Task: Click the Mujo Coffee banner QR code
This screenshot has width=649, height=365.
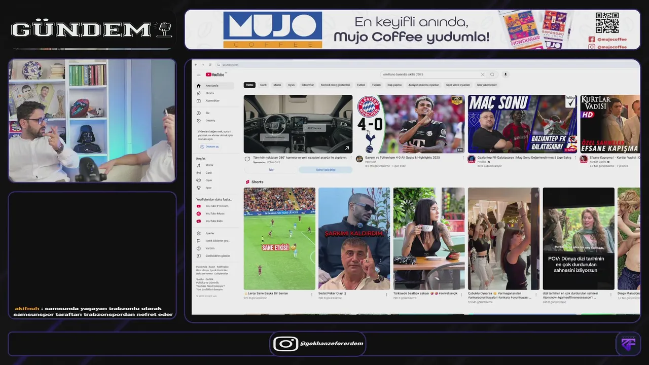Action: 607,23
